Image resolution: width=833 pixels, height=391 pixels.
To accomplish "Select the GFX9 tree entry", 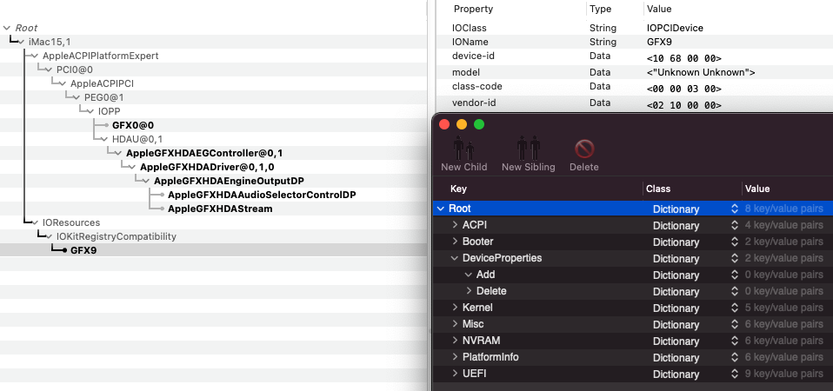I will [83, 250].
